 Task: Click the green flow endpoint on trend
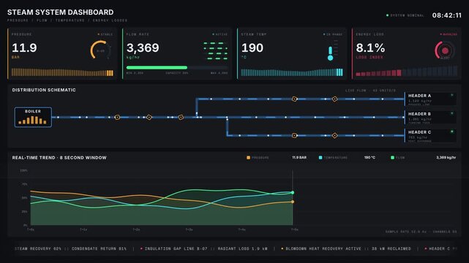[293, 193]
